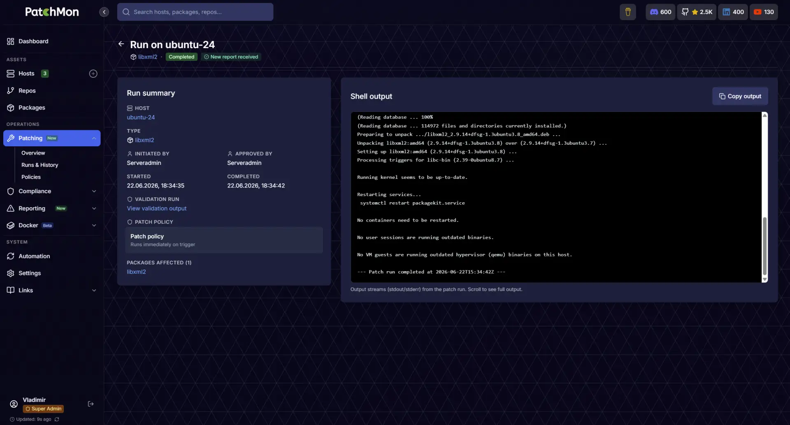Click the Docker cube icon
This screenshot has width=790, height=425.
coord(11,226)
